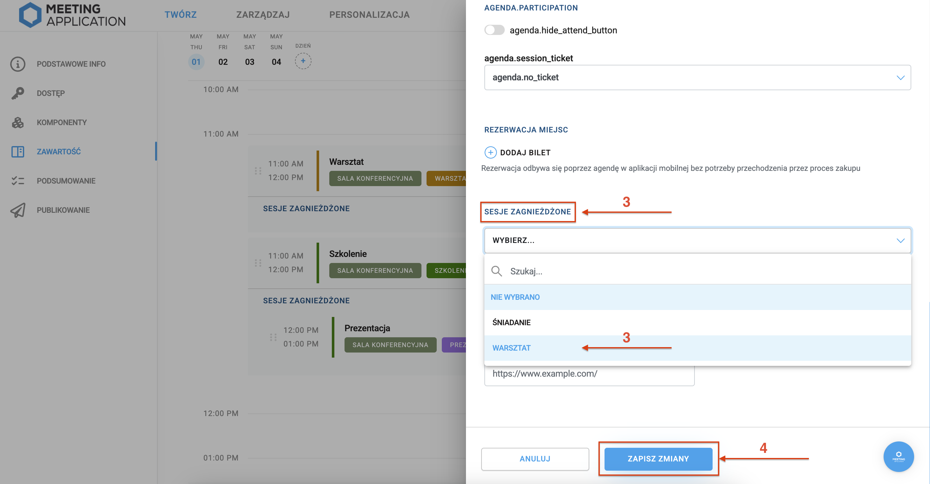Click the Dostęp key icon

18,93
